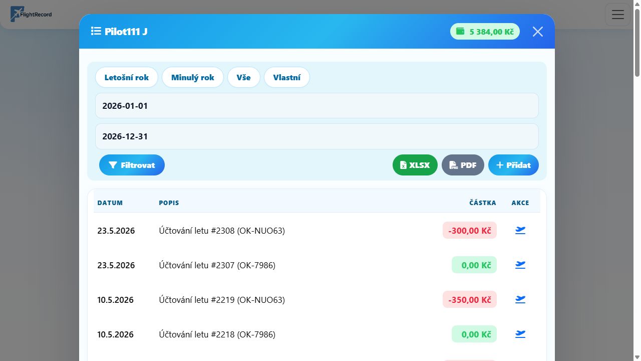Click the page scrollbar thumb
This screenshot has height=361, width=641.
point(637,43)
